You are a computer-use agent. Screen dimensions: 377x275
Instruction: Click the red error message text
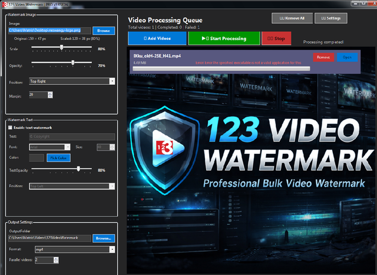248,63
